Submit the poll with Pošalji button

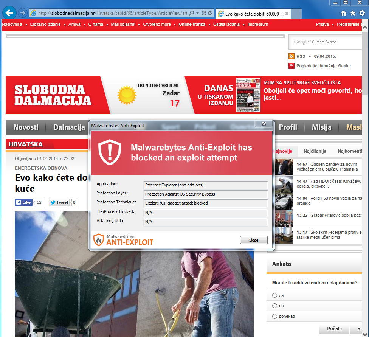[334, 329]
